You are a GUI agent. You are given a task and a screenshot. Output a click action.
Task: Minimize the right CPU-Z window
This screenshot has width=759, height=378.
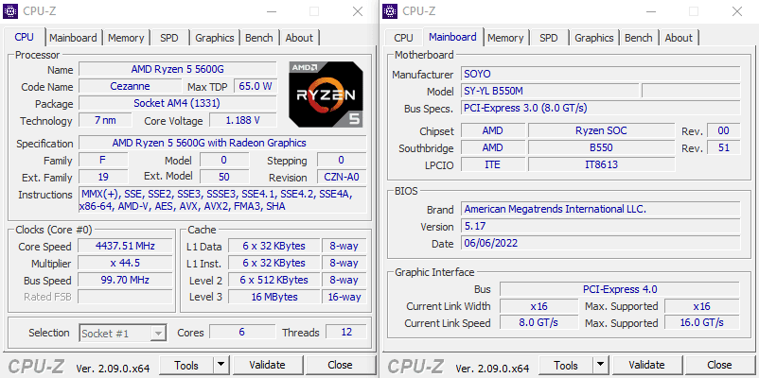click(x=651, y=11)
